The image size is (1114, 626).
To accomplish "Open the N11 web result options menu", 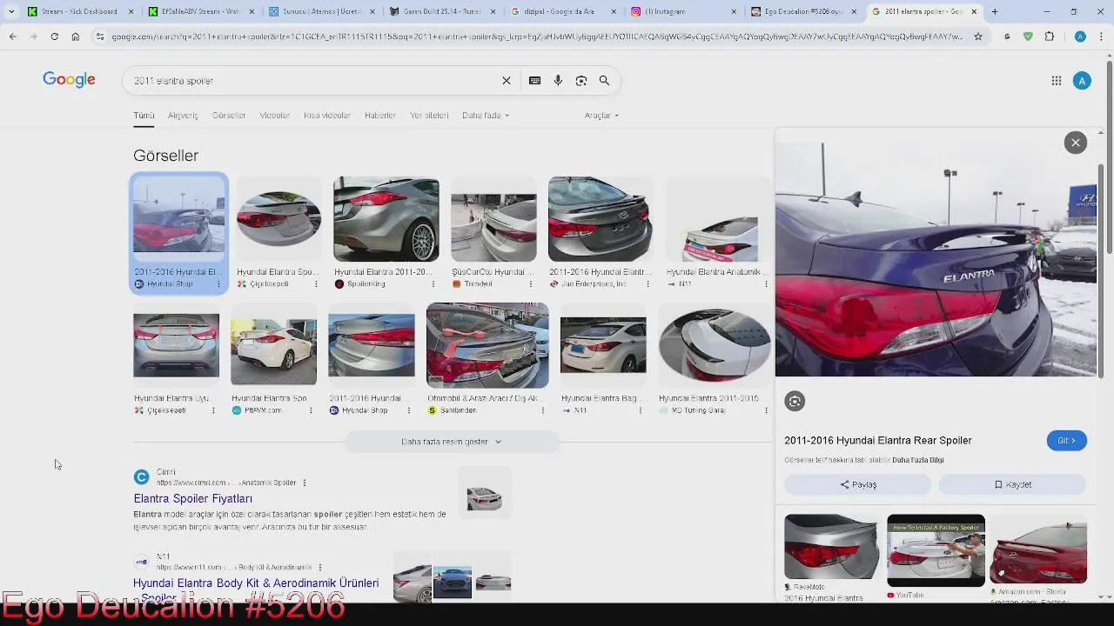I will 320,567.
